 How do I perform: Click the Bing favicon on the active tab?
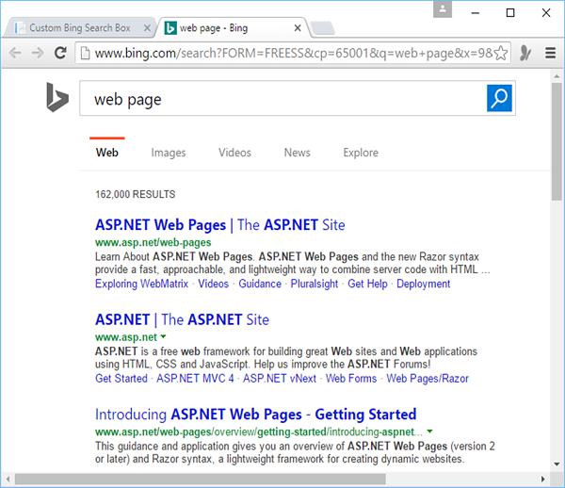tap(170, 27)
